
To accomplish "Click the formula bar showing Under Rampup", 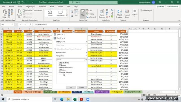I will [106, 24].
